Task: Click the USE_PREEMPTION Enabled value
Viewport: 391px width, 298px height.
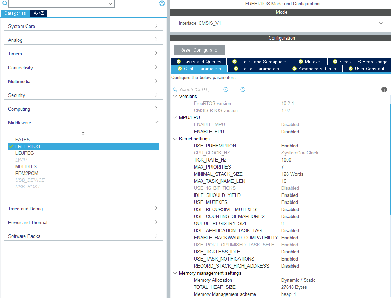Action: pos(289,146)
